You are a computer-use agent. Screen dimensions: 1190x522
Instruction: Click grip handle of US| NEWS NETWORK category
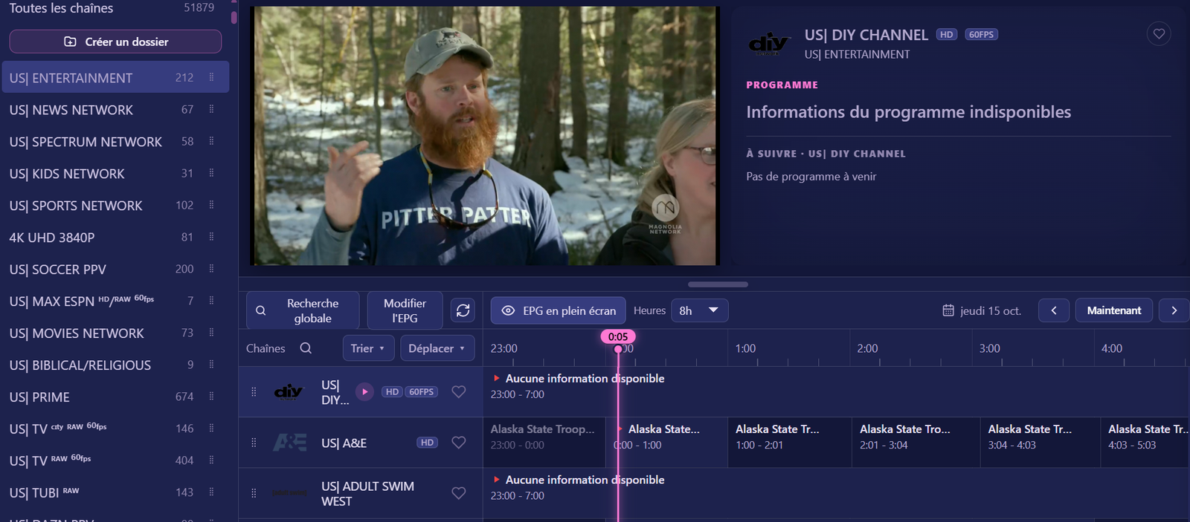pos(211,109)
